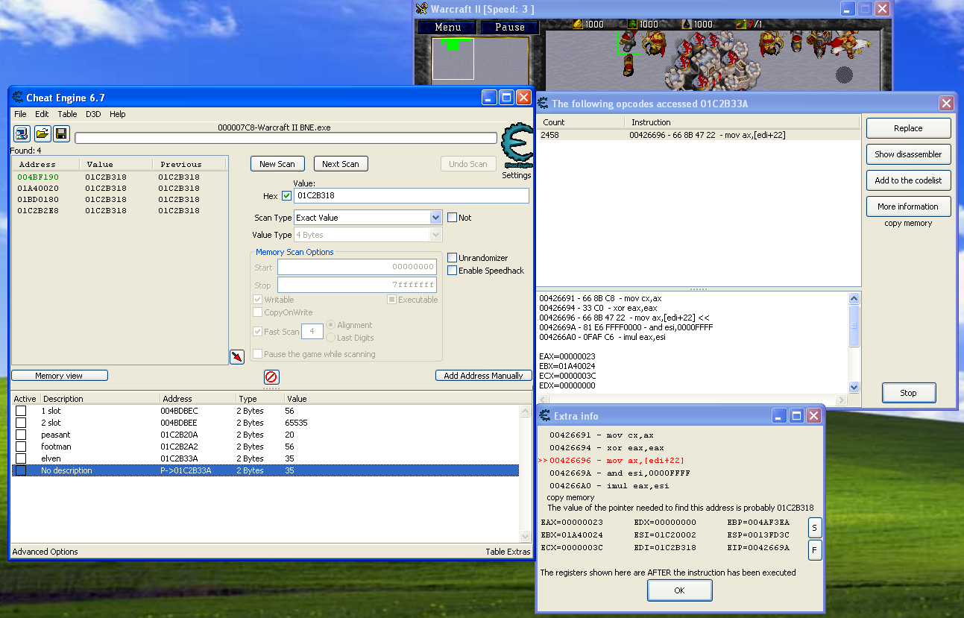Click the Show disassembler button
This screenshot has width=964, height=618.
point(907,154)
